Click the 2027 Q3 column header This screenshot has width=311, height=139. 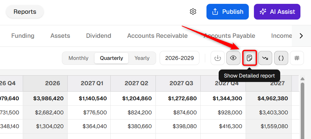pos(178,83)
